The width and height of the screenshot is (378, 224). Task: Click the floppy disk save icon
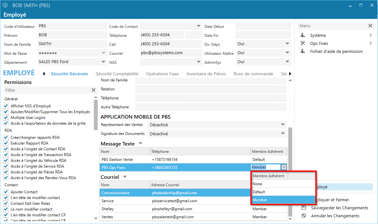tap(304, 208)
